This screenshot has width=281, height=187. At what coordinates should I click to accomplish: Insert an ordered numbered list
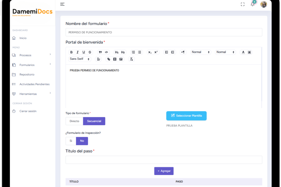click(133, 52)
